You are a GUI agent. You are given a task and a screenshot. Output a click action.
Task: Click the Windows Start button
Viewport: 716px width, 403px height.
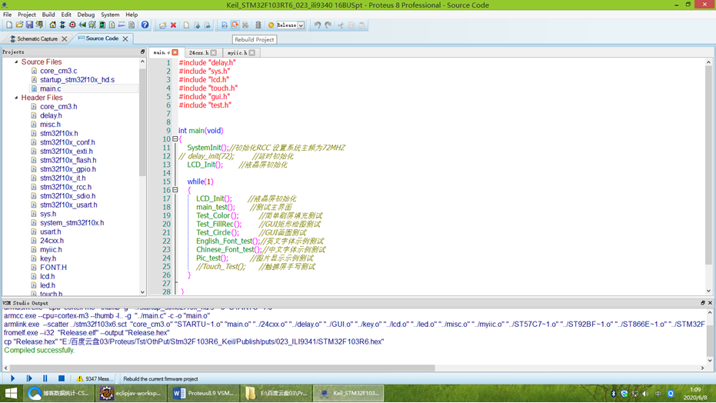(11, 393)
